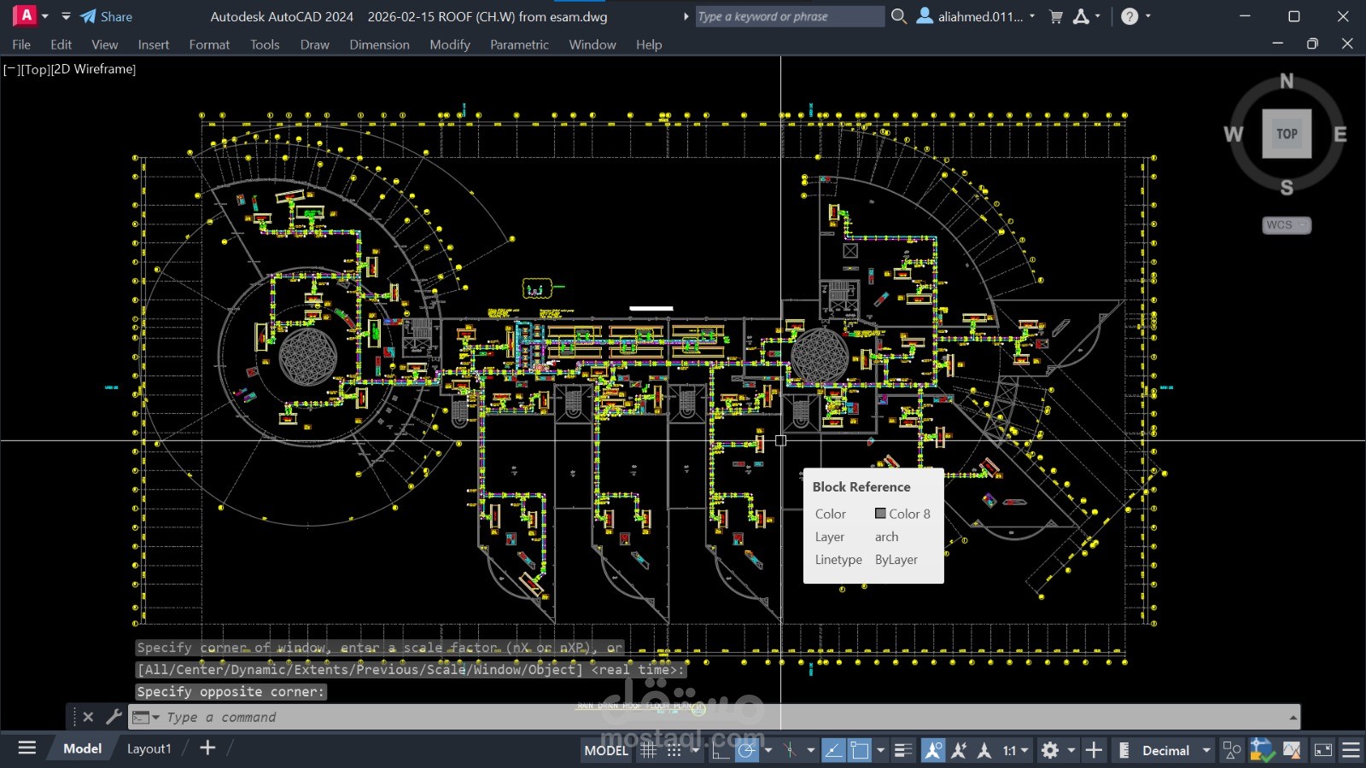The image size is (1366, 768).
Task: Expand the application menu arrow beside logo
Action: pyautogui.click(x=45, y=16)
